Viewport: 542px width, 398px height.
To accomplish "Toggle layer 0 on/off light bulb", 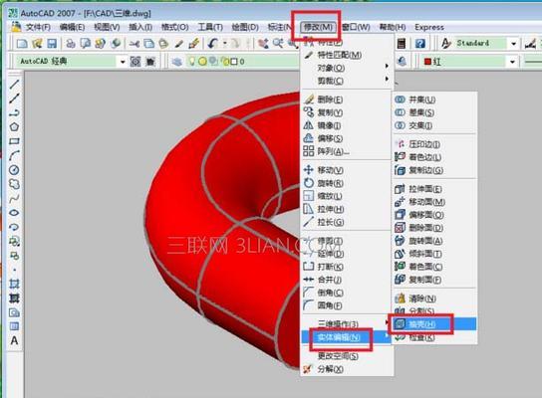I will [x=192, y=62].
